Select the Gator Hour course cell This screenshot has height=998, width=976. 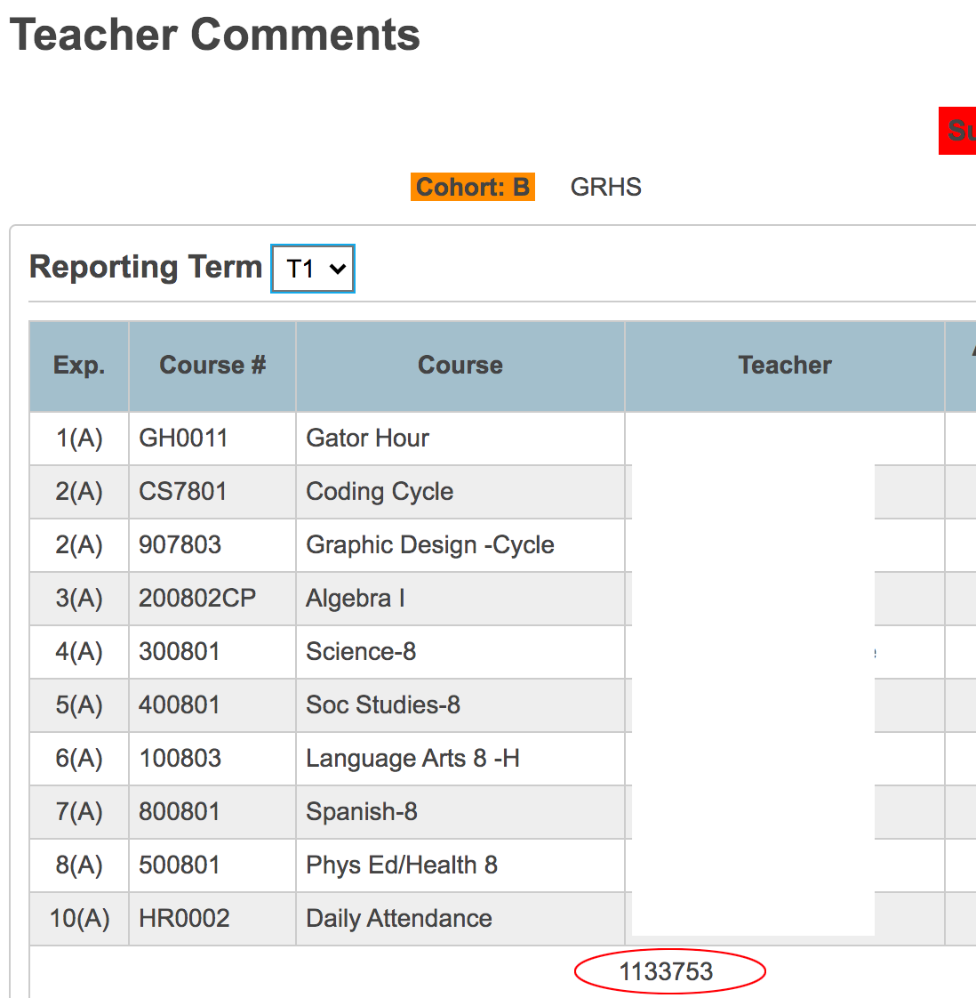[x=460, y=439]
